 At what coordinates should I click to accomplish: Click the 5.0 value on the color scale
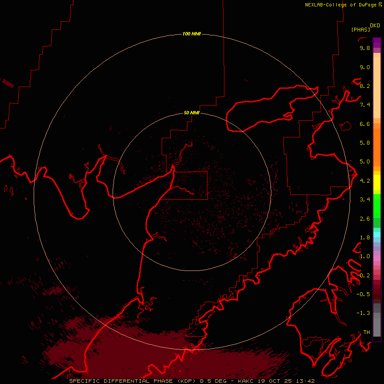365,162
